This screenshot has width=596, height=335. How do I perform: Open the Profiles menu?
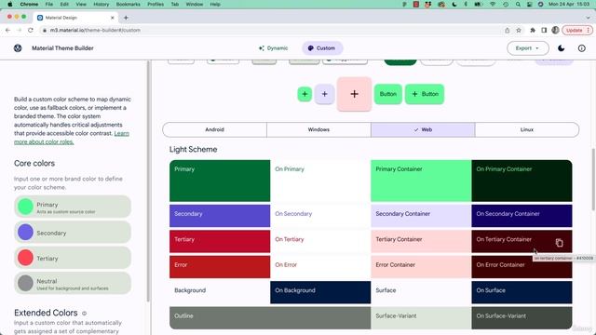[156, 4]
